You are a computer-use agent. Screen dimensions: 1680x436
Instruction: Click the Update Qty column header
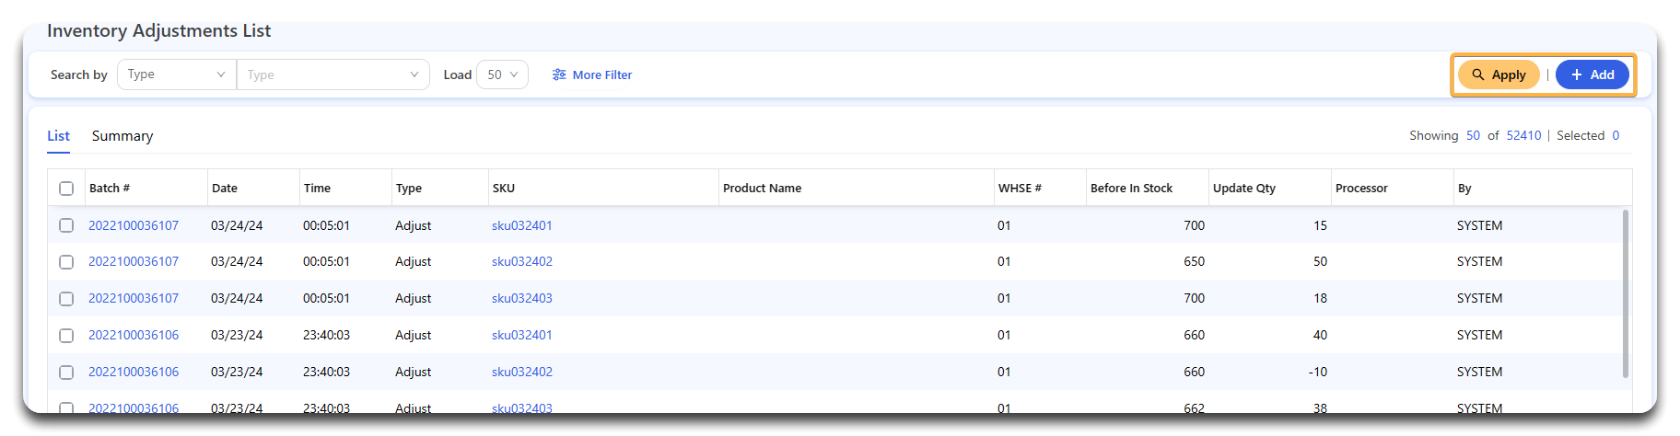[x=1244, y=188]
